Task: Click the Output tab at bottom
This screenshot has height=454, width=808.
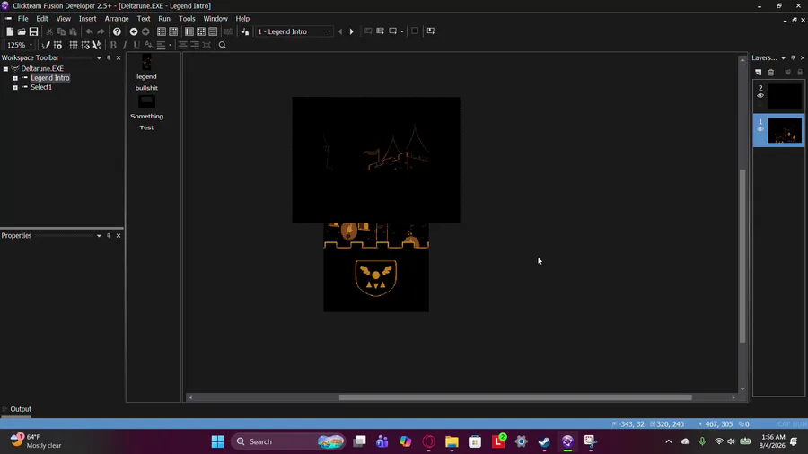Action: (x=21, y=409)
